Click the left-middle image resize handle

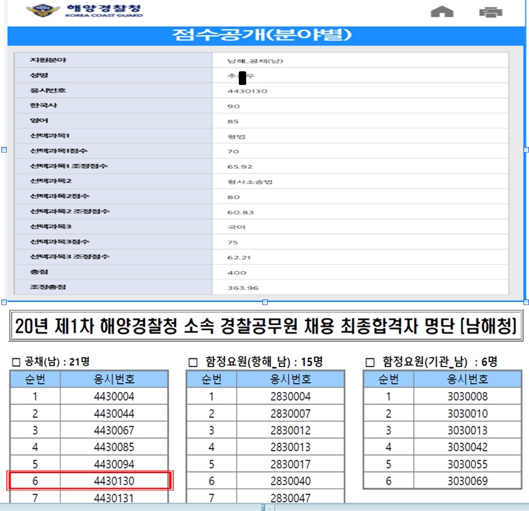[x=4, y=149]
